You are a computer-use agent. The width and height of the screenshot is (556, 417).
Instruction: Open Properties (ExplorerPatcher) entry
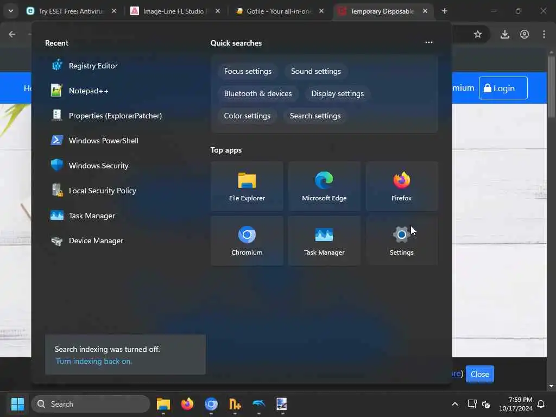(x=106, y=116)
